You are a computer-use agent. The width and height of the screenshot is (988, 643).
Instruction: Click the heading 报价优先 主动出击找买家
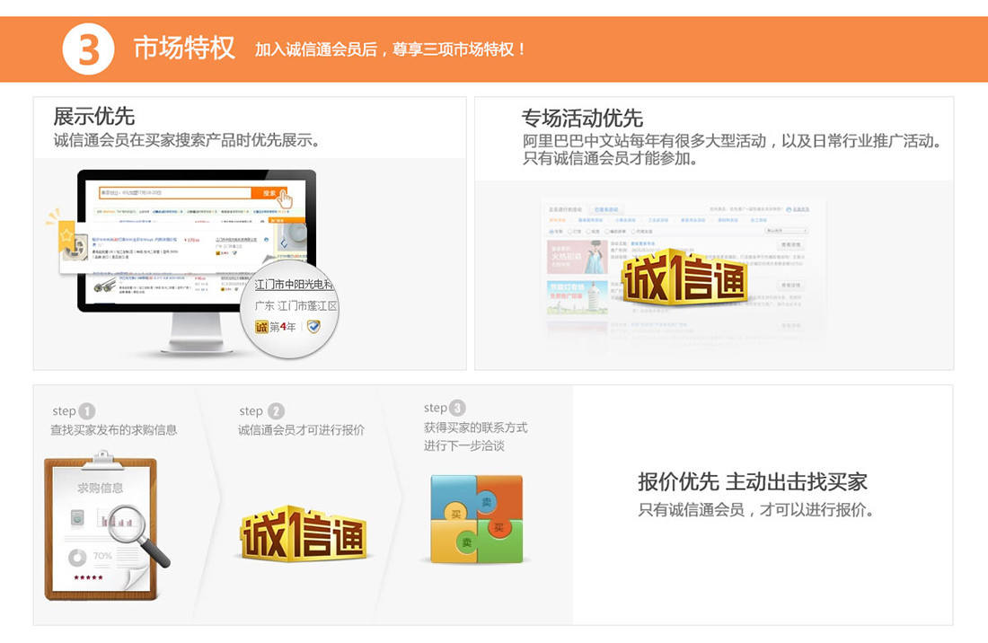(753, 481)
